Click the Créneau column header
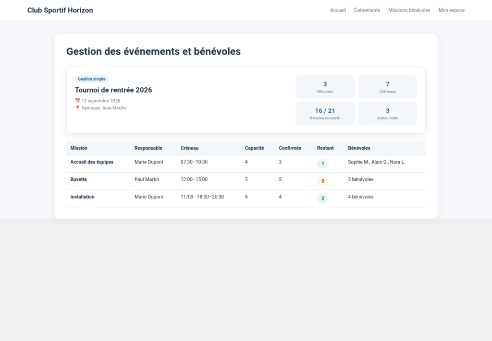492x341 pixels. click(x=189, y=148)
